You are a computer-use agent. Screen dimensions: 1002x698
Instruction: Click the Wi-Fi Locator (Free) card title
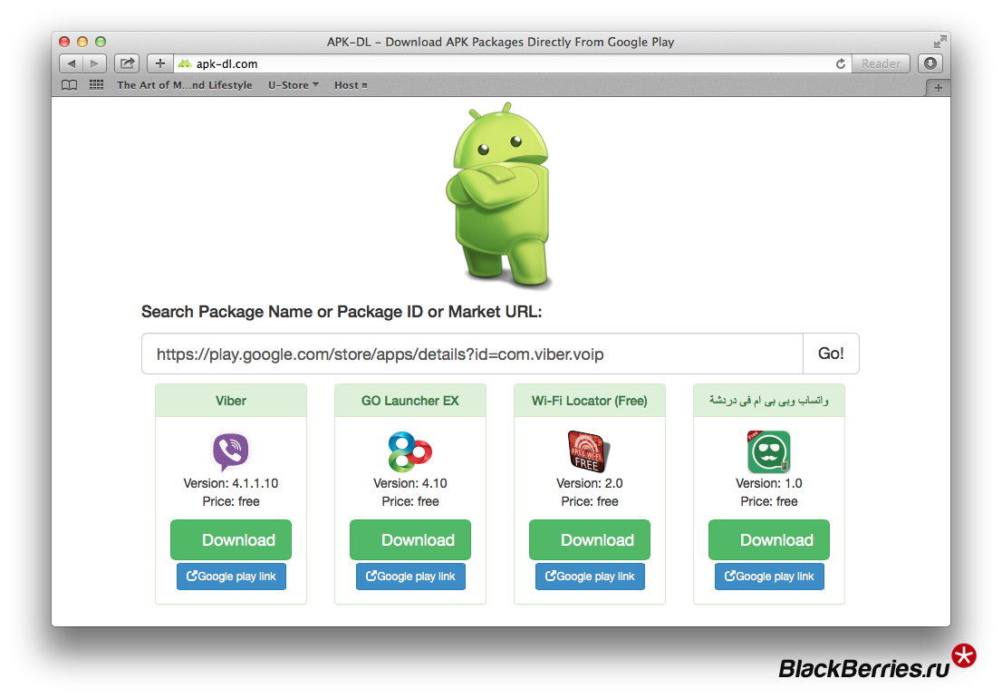589,401
